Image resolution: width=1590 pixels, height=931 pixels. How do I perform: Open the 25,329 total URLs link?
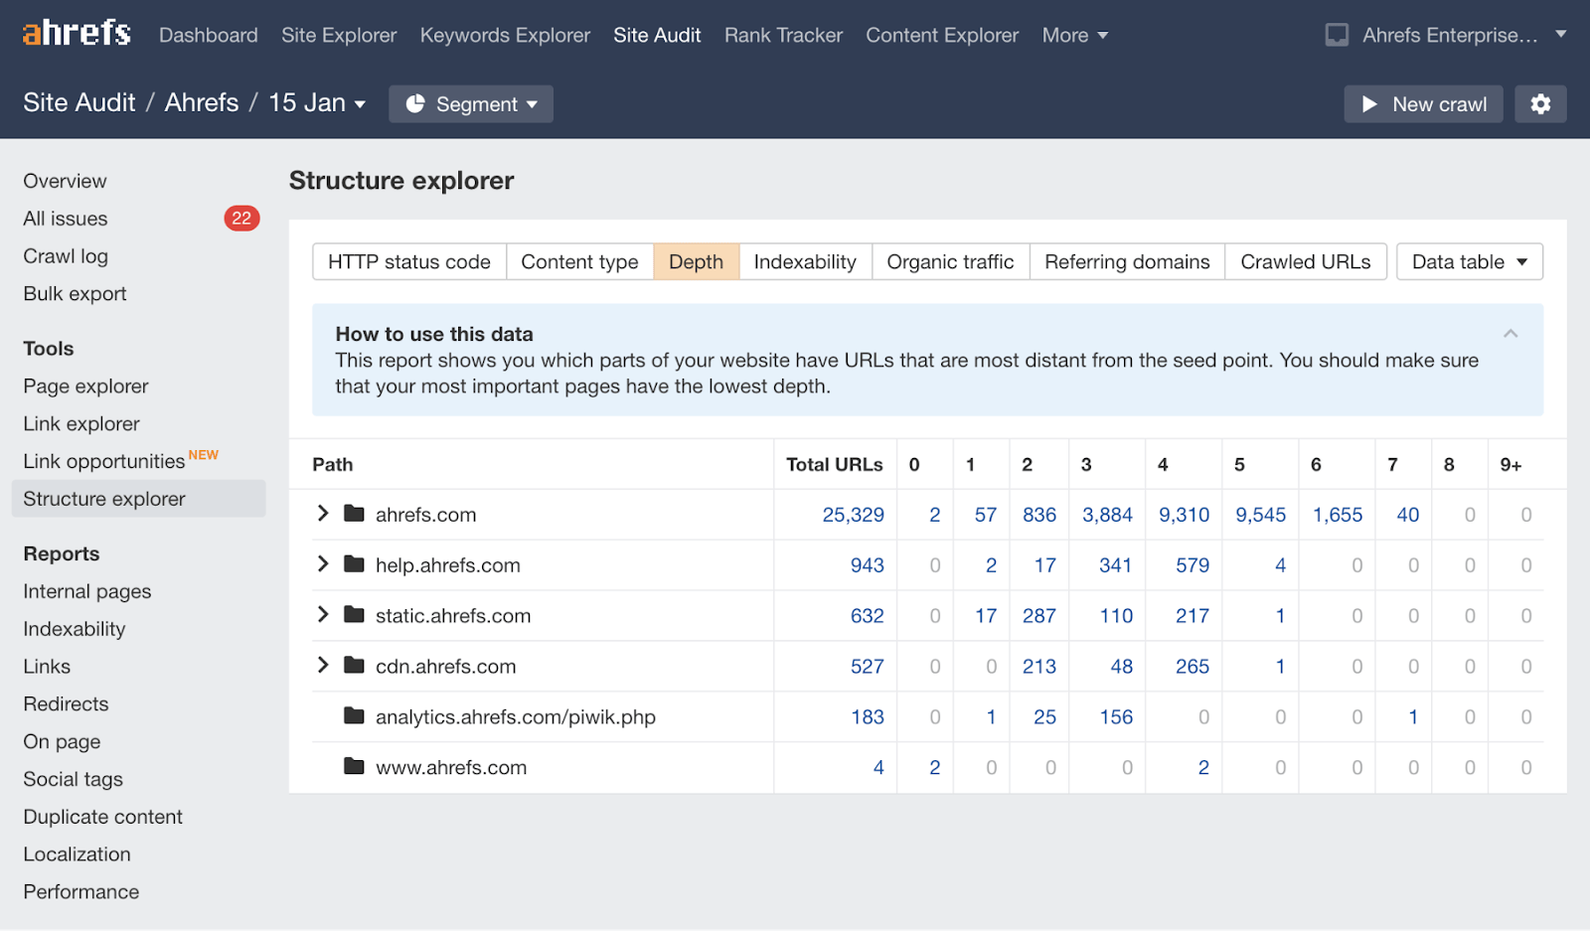tap(853, 515)
